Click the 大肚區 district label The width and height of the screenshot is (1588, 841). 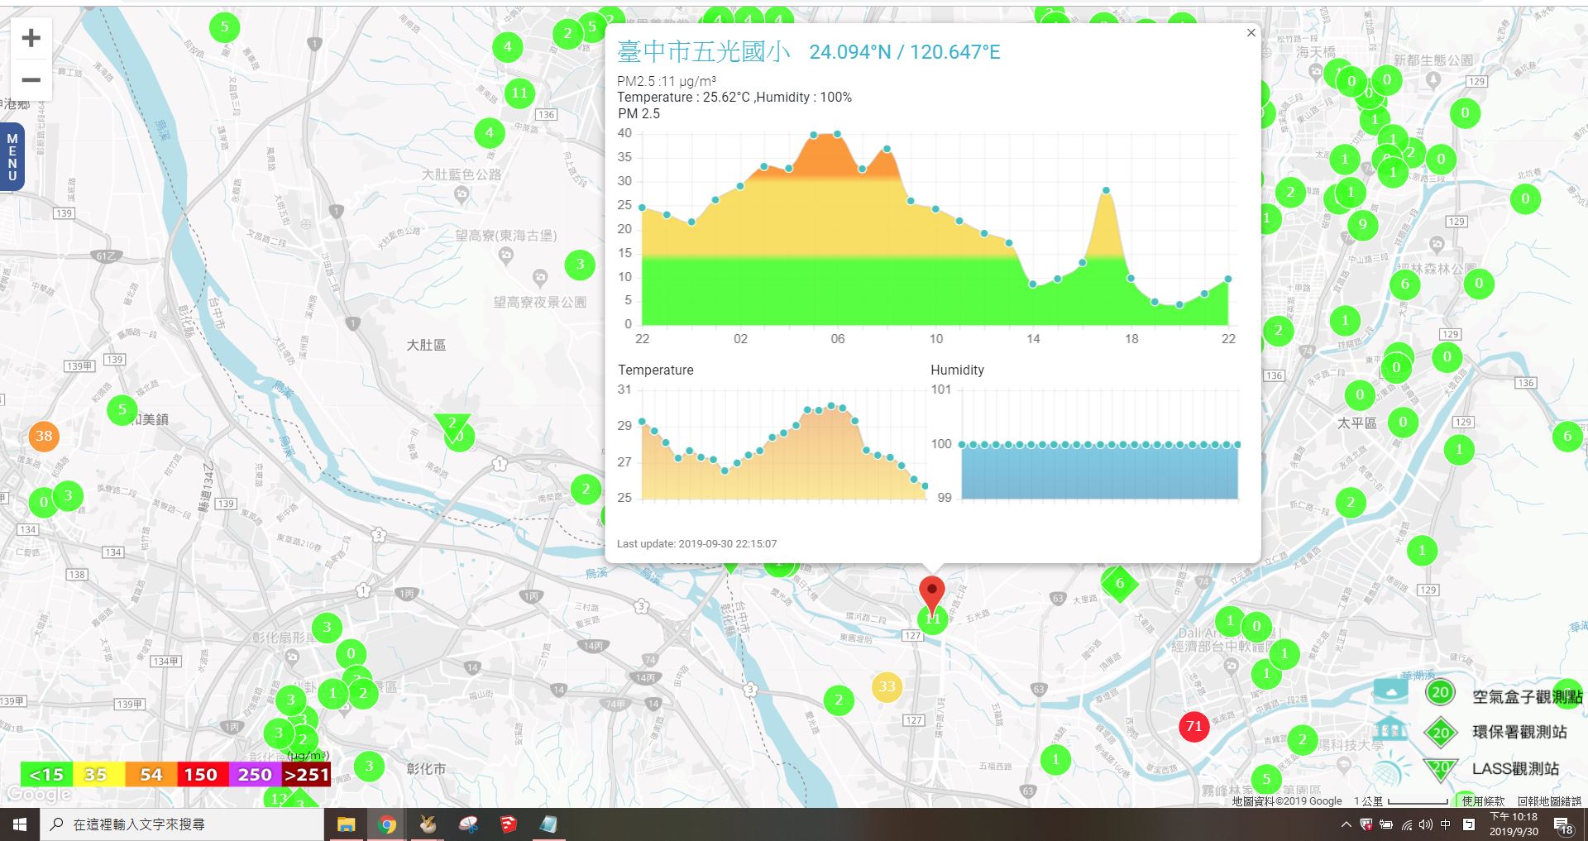(426, 345)
